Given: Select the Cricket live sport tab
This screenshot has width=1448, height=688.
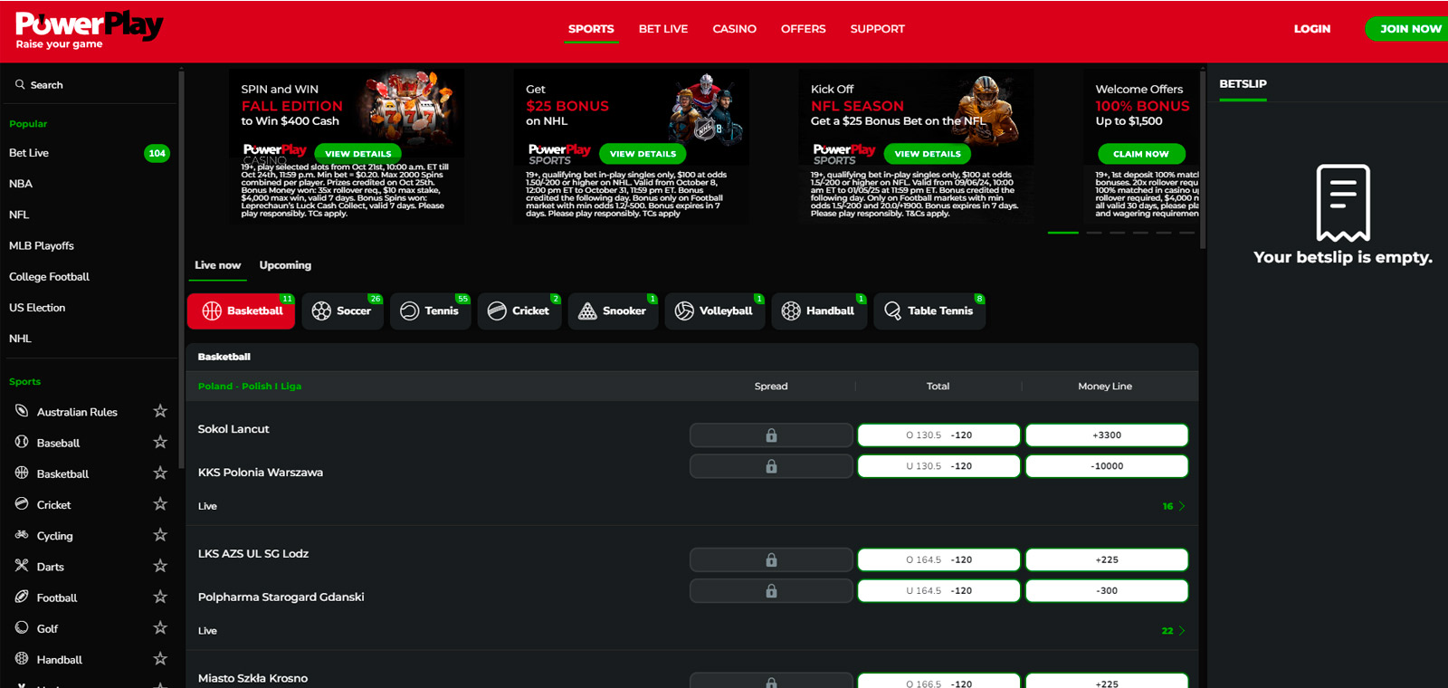Looking at the screenshot, I should [519, 311].
